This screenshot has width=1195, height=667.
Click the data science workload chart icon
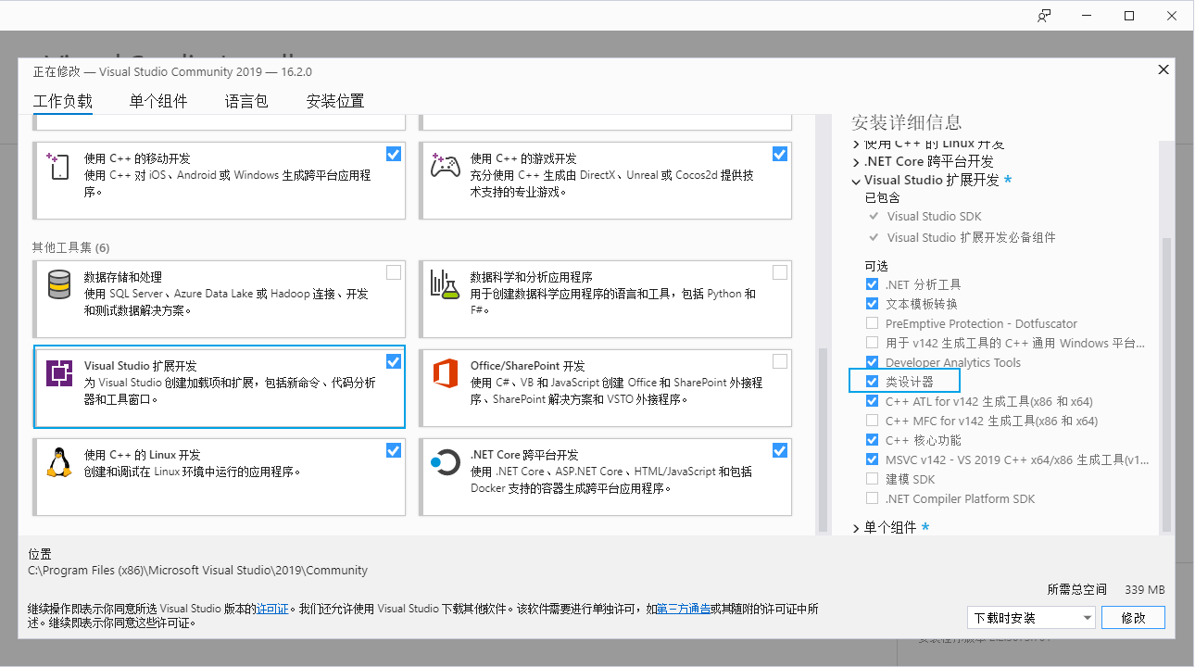click(x=444, y=283)
